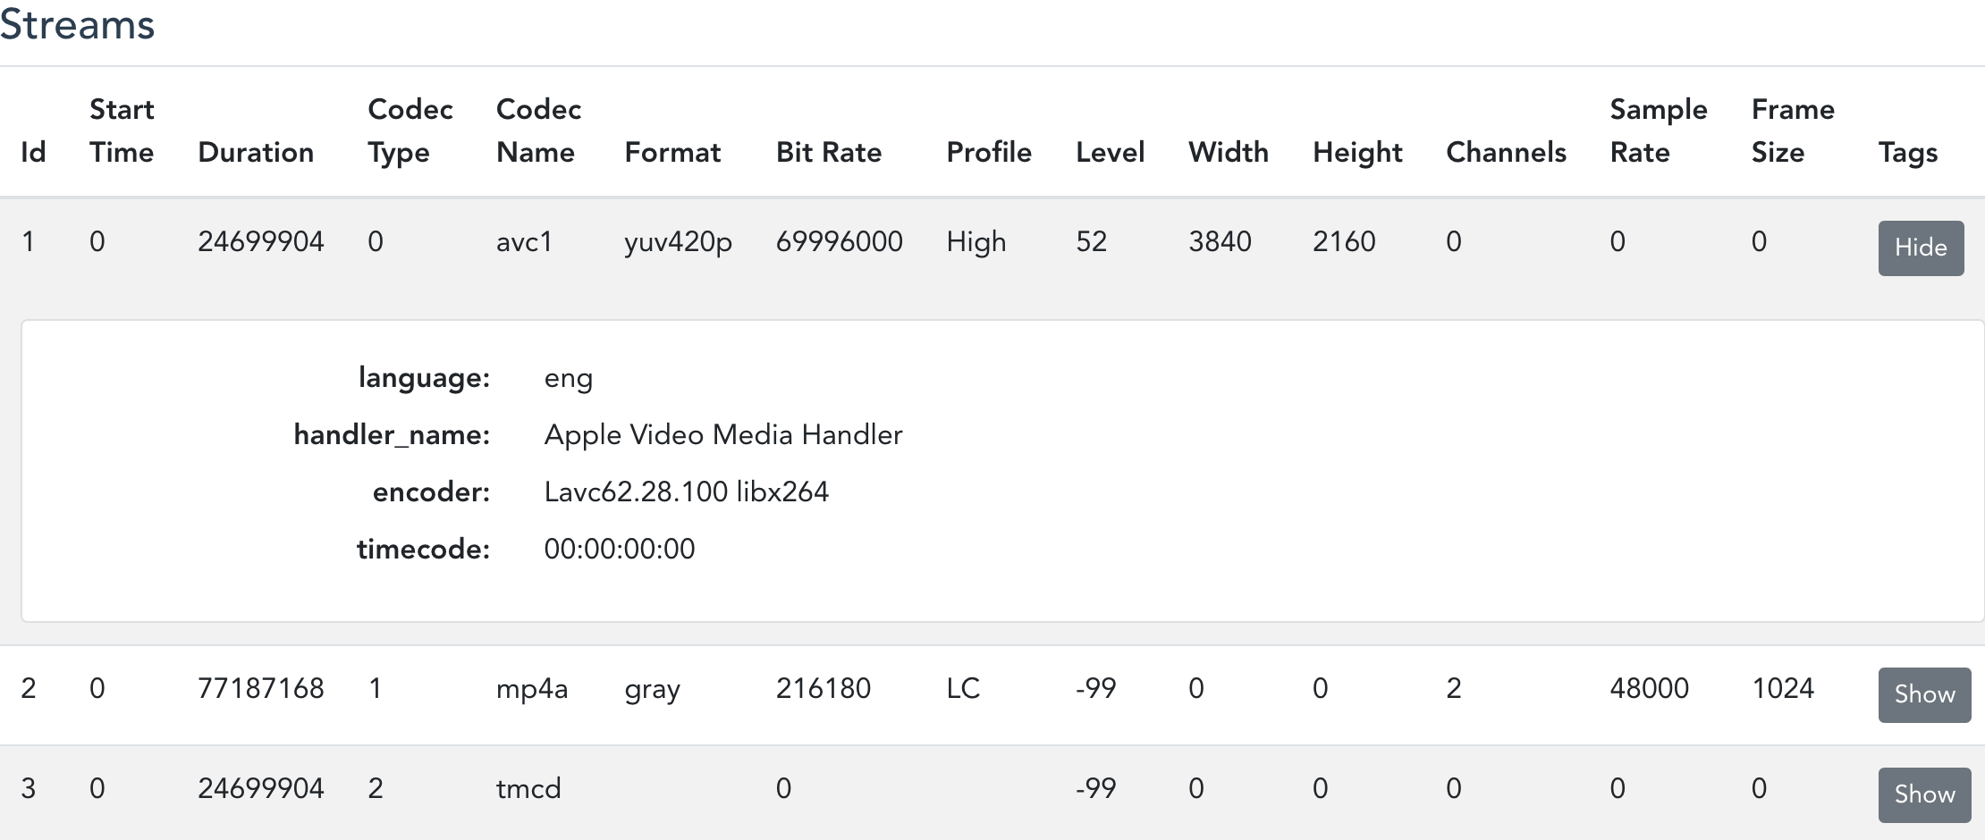This screenshot has width=1985, height=840.
Task: Select the tmcd stream's level -99
Action: pos(1095,788)
